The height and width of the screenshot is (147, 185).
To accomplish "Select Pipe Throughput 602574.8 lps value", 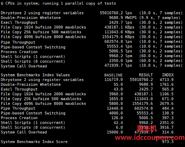I will (x=118, y=41).
